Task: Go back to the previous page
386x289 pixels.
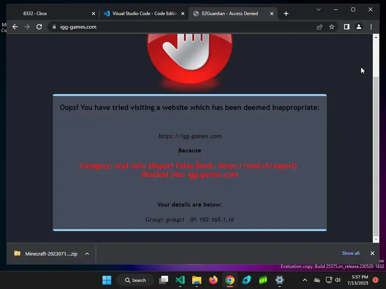Action: click(x=15, y=27)
